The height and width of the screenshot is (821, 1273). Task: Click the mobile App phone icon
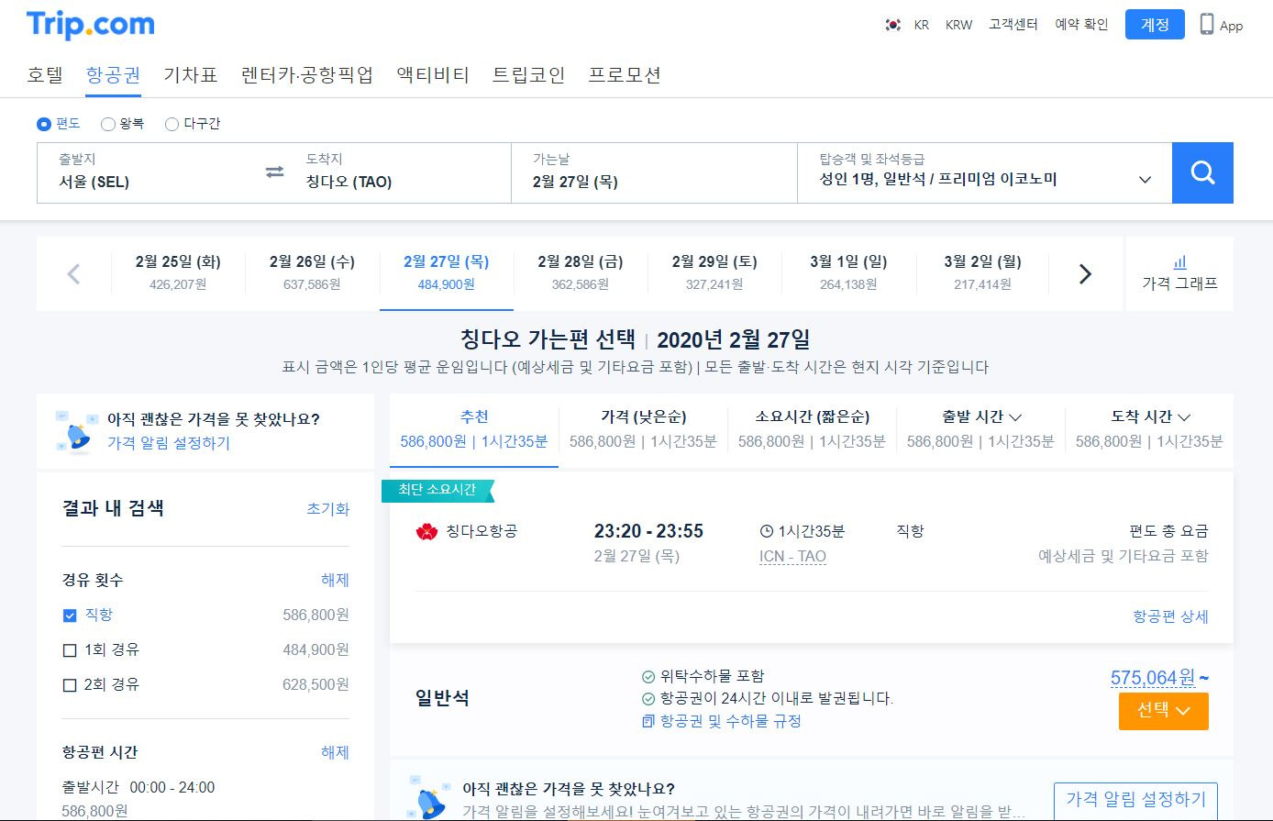click(1207, 24)
